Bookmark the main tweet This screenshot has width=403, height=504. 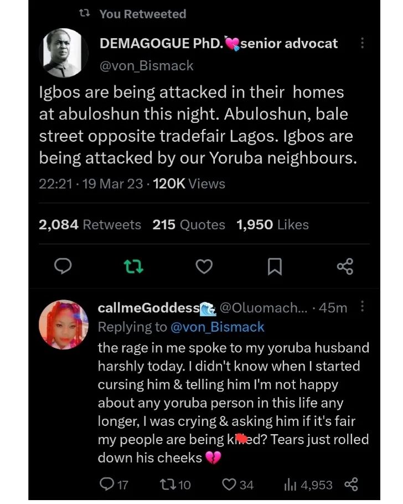275,268
